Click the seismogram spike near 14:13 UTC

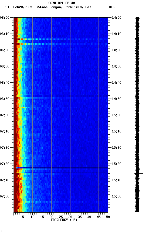pos(139,39)
